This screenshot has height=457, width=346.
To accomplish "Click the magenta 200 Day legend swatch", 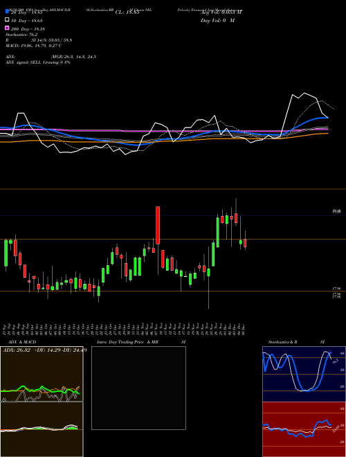I will pyautogui.click(x=7, y=28).
